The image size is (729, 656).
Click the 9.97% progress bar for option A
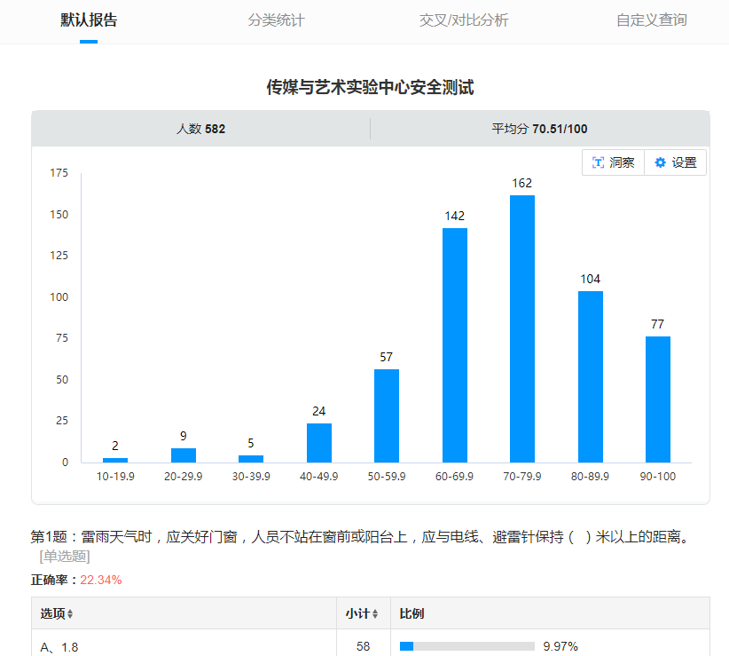point(467,646)
